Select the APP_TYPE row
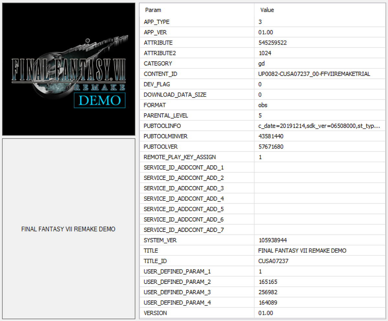 263,22
